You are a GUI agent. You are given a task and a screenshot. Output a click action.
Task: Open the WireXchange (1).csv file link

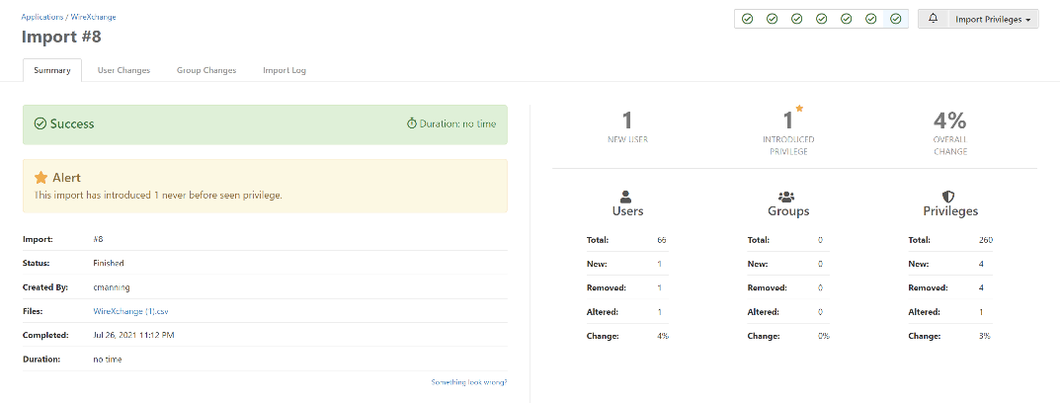pos(126,311)
